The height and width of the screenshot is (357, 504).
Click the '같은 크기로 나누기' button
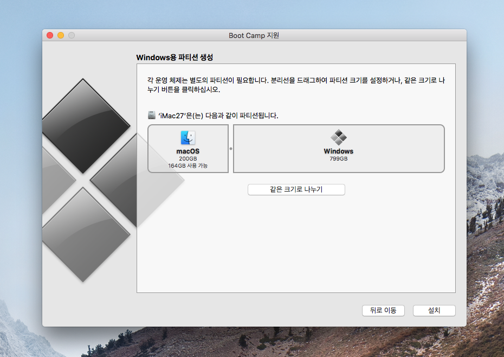[x=296, y=189]
